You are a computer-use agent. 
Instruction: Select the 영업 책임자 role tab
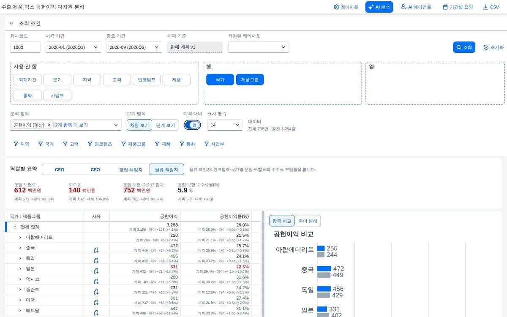pos(131,169)
